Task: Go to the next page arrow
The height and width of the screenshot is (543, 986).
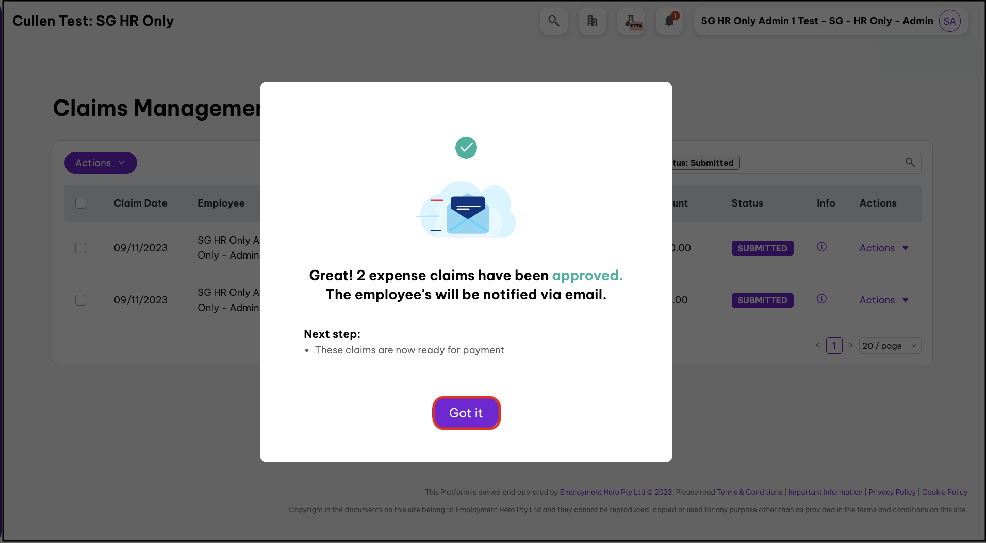Action: click(850, 345)
